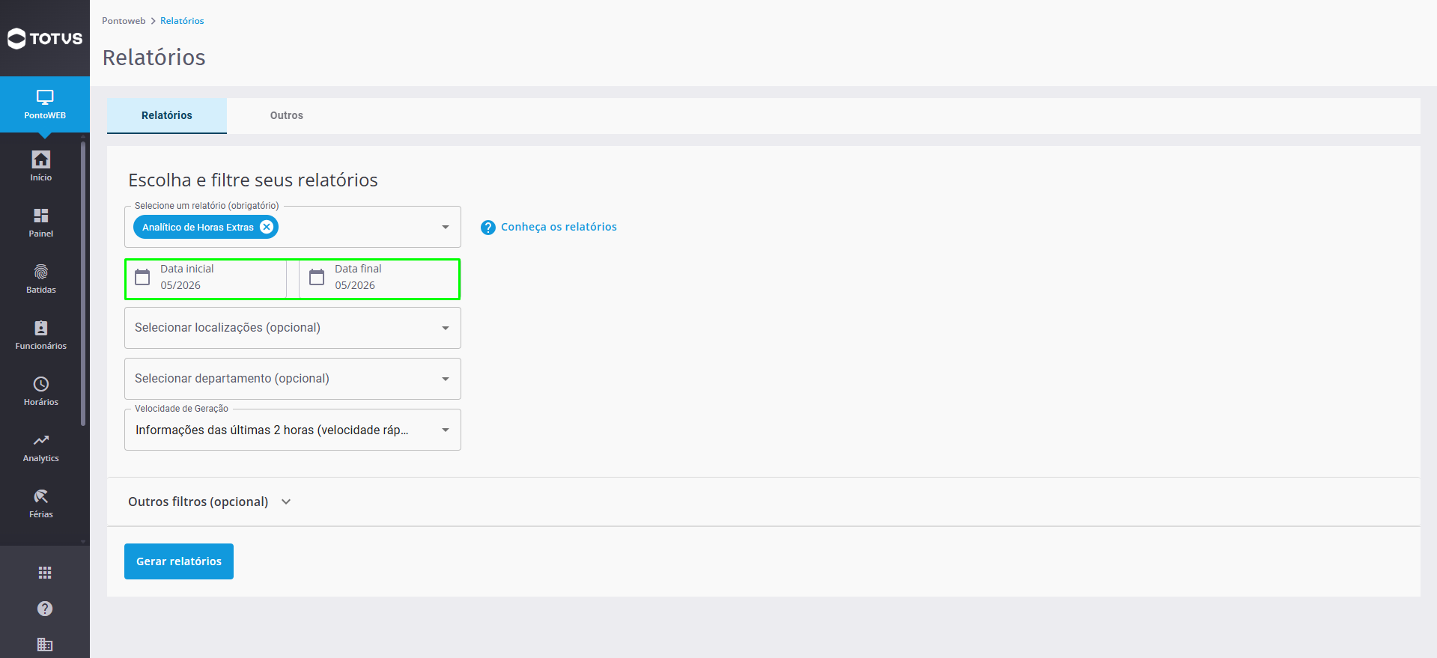Click the TOTVS logo
Screen dimensions: 1437x658
pyautogui.click(x=45, y=38)
